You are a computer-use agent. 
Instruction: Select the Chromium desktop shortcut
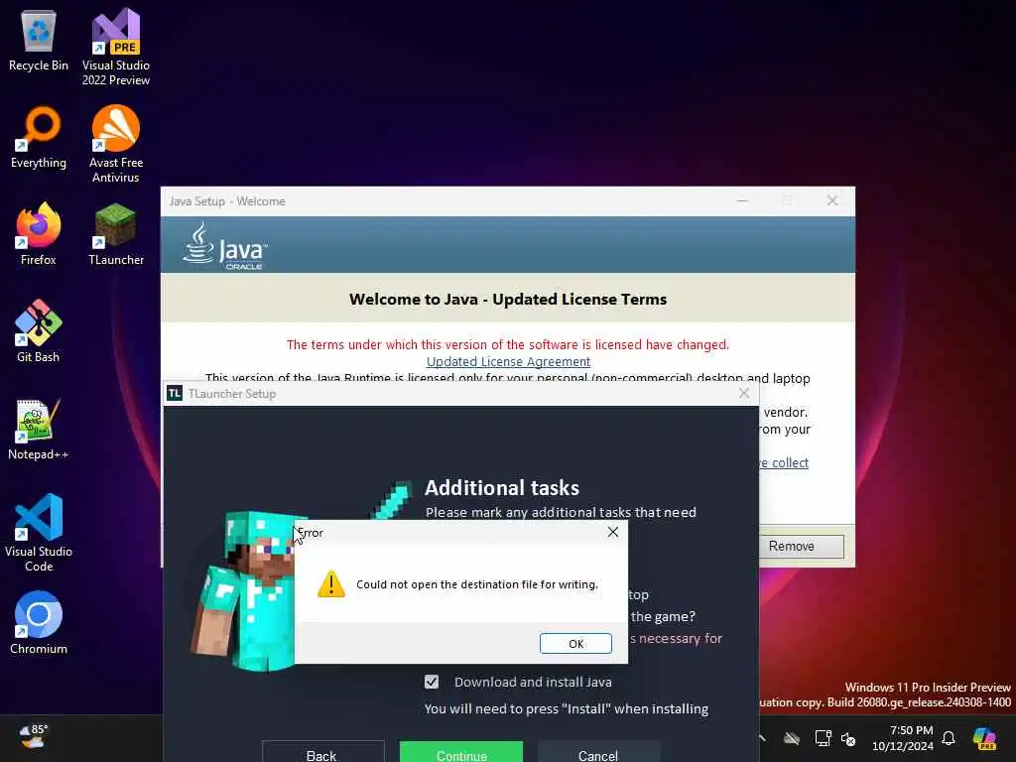(x=39, y=623)
